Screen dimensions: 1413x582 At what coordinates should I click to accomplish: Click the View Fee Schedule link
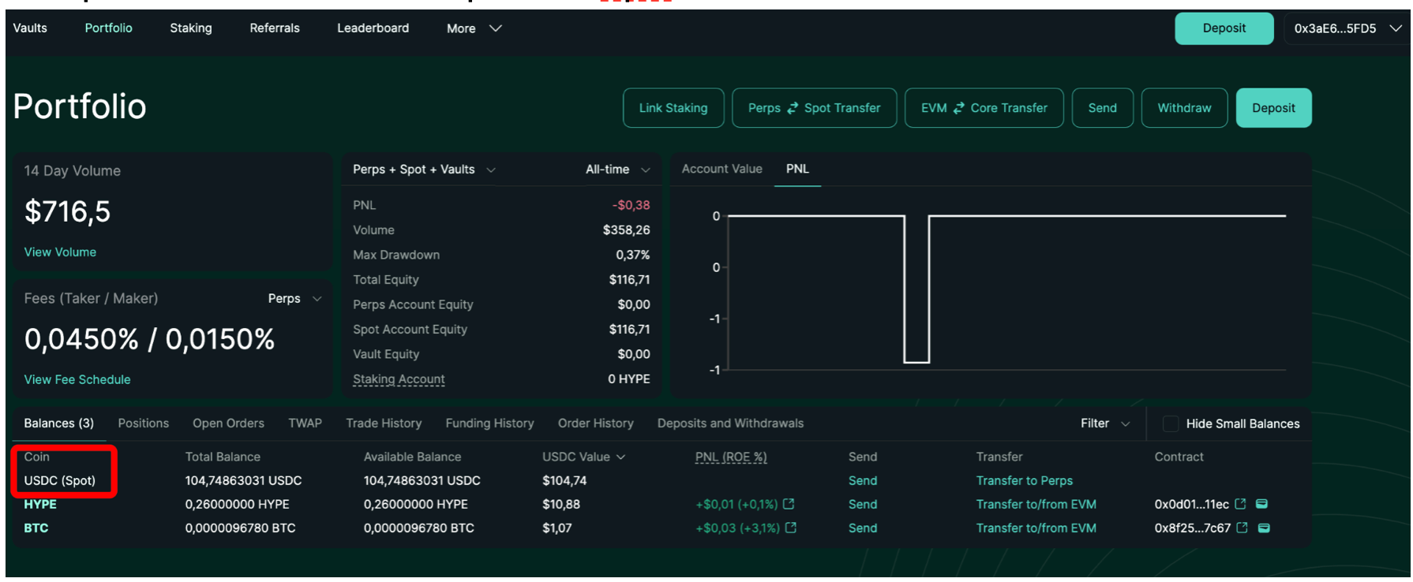pyautogui.click(x=77, y=379)
